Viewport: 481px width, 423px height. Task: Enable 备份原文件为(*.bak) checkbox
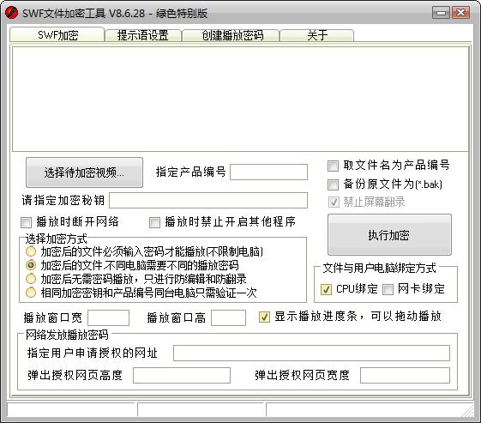click(x=334, y=184)
